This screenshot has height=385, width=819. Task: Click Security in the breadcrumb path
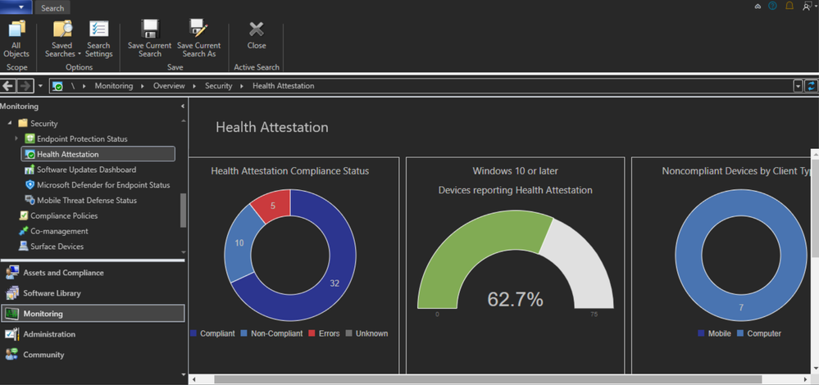click(218, 86)
